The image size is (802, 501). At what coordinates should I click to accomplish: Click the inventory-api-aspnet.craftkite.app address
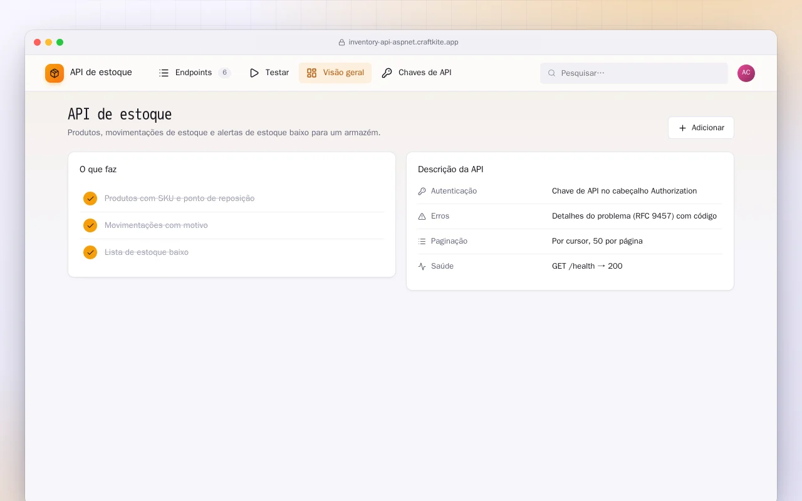pos(404,43)
